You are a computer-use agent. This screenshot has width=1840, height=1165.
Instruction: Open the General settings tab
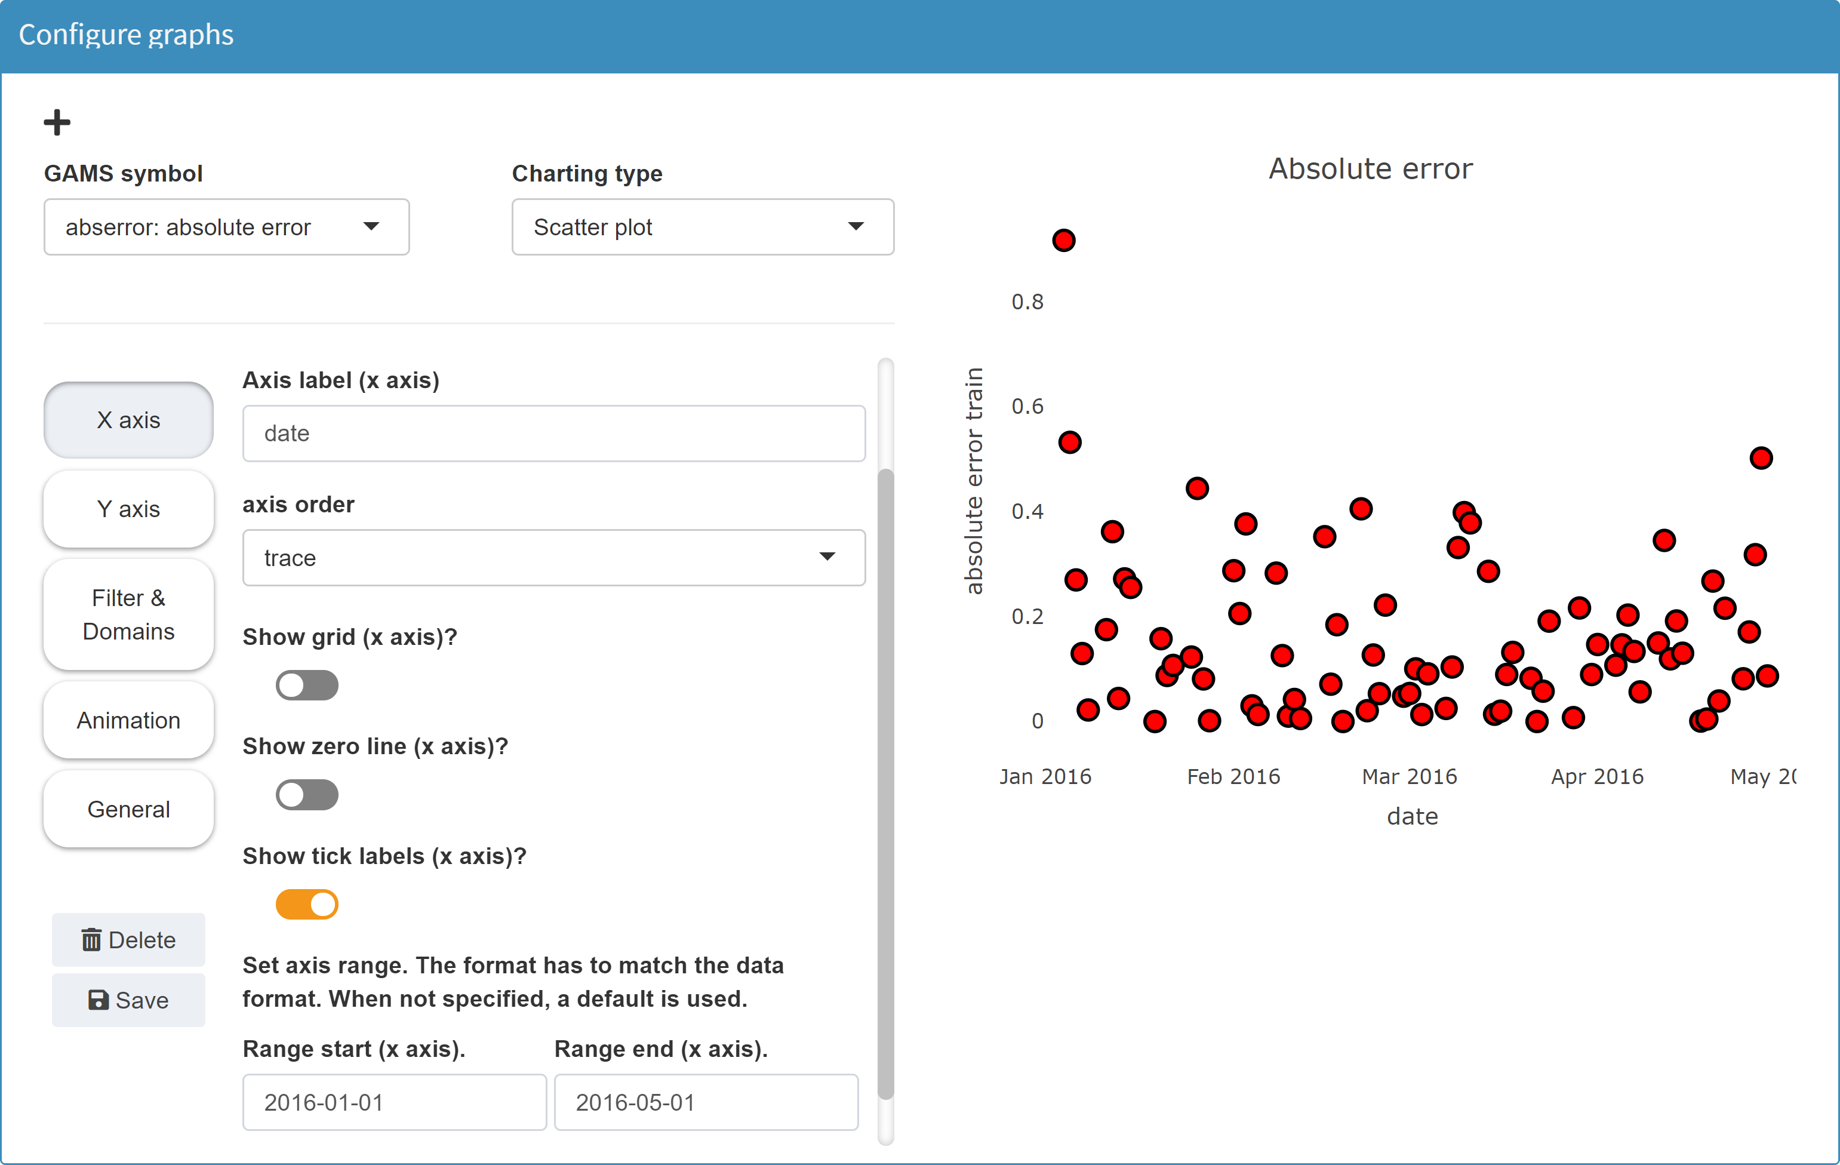pyautogui.click(x=128, y=809)
